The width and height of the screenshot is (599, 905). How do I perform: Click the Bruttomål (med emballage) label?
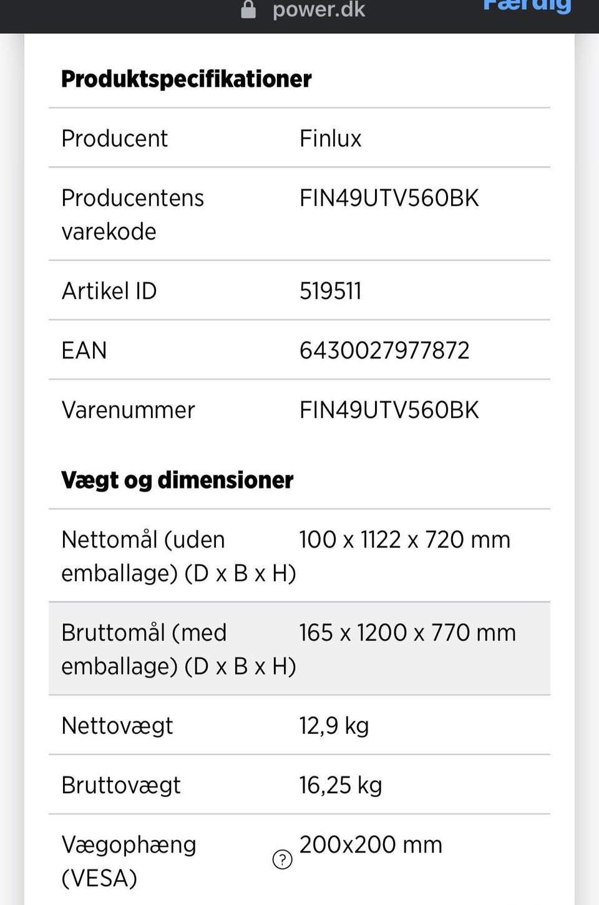click(178, 649)
